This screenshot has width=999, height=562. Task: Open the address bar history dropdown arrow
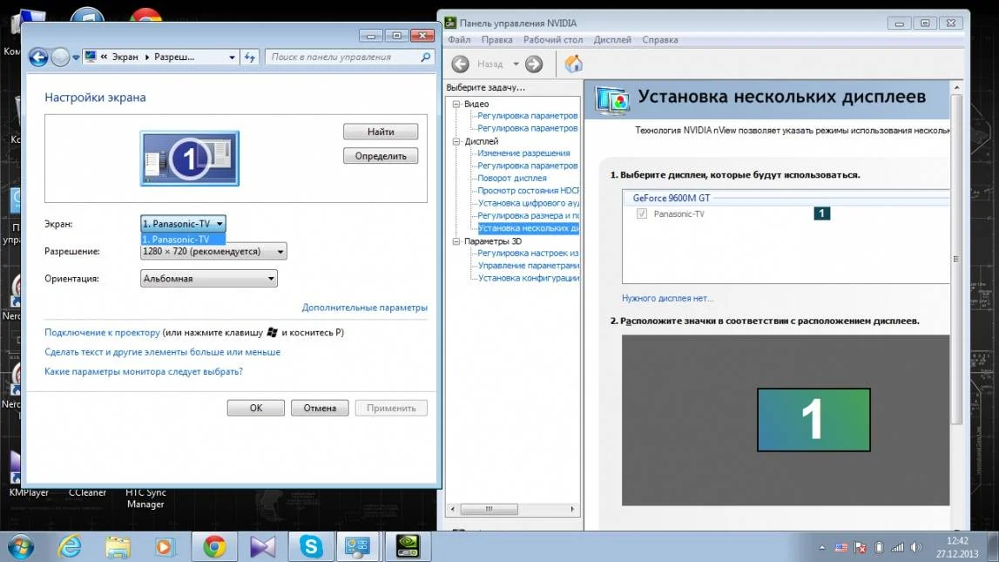coord(232,58)
